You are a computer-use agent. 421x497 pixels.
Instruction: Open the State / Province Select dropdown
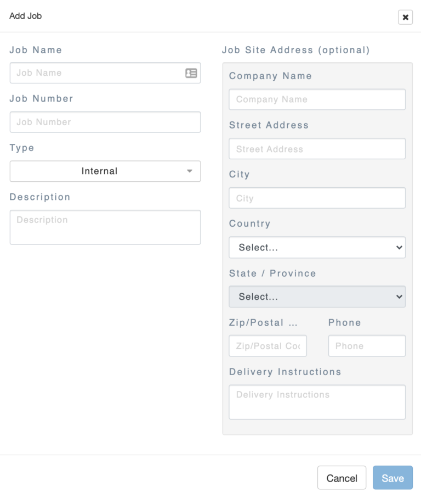click(317, 297)
